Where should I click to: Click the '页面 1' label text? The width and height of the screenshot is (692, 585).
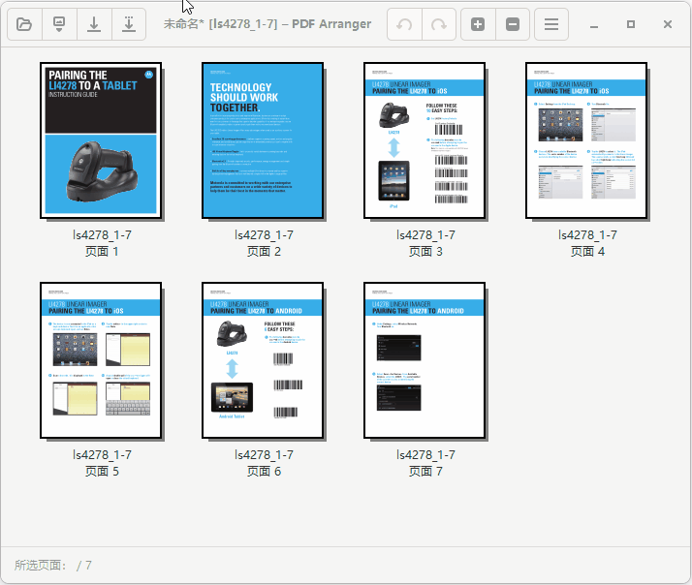(102, 252)
